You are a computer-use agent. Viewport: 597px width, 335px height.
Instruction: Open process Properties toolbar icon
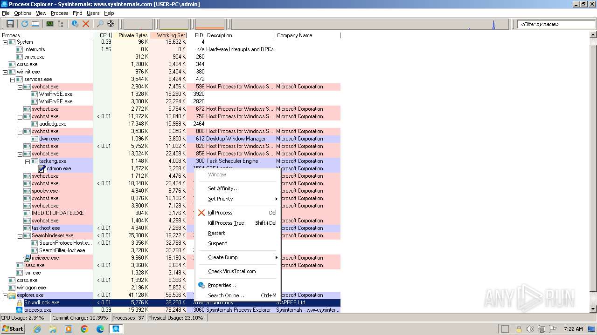pyautogui.click(x=75, y=24)
